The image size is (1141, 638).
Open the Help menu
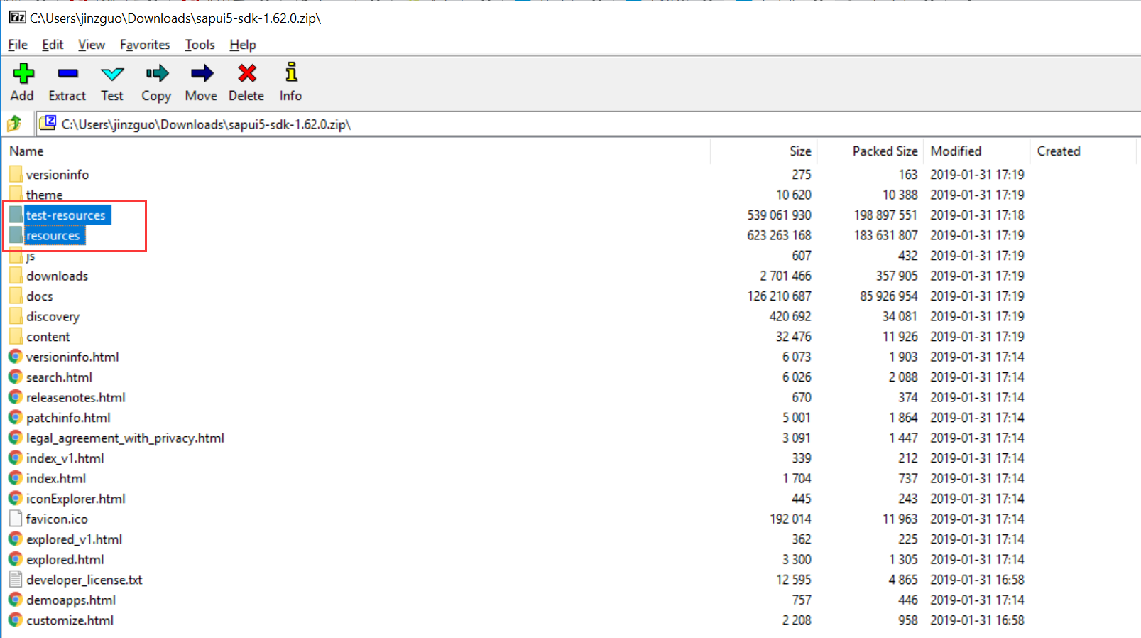tap(243, 45)
